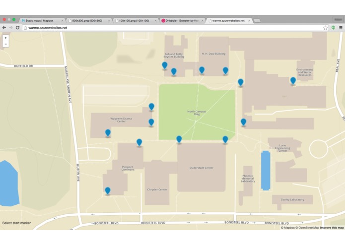Select marker at Beyster Building south entrance
The height and width of the screenshot is (245, 345).
coord(174,71)
